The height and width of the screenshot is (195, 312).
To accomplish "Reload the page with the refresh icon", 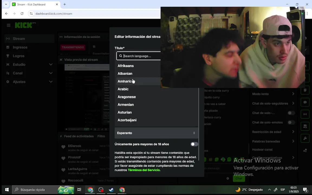I will (x=22, y=14).
